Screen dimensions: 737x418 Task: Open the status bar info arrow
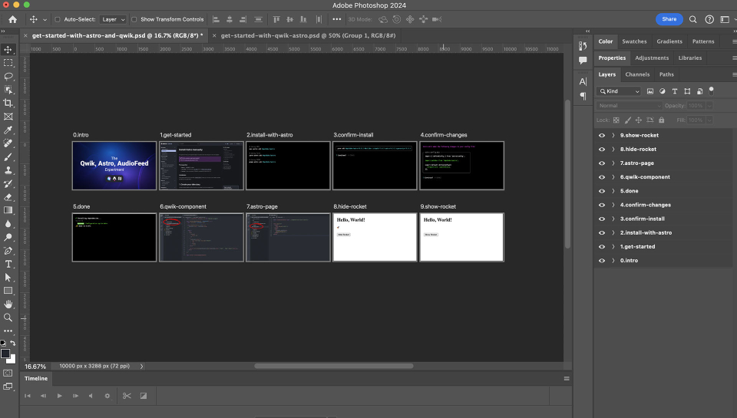(141, 367)
